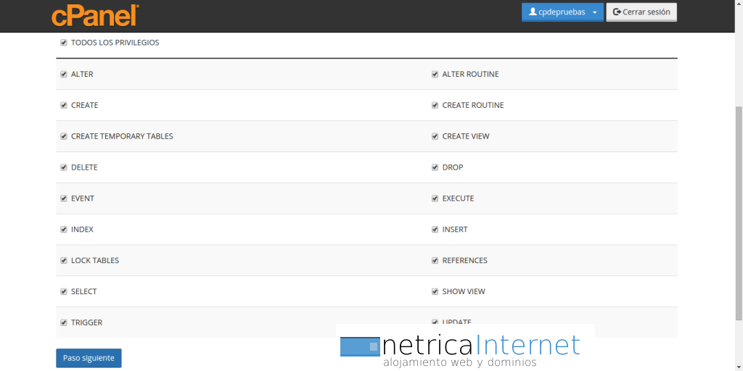Toggle the LOCK TABLES checkbox
This screenshot has width=743, height=371.
coord(64,260)
